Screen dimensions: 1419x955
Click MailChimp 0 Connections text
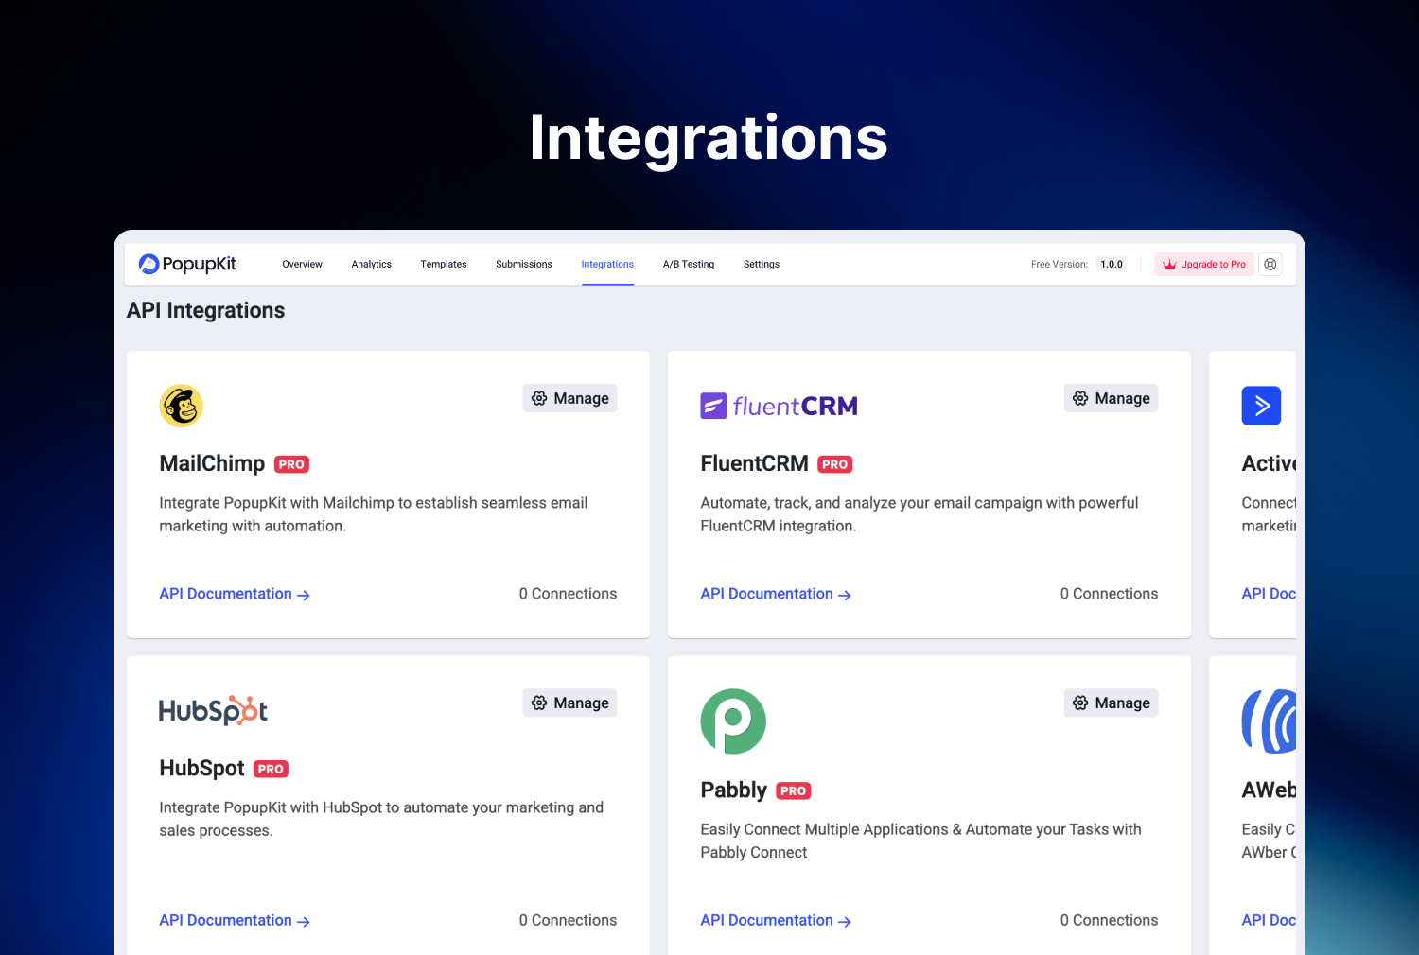coord(568,594)
